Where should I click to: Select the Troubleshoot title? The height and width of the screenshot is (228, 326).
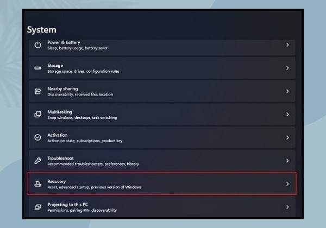[60, 158]
